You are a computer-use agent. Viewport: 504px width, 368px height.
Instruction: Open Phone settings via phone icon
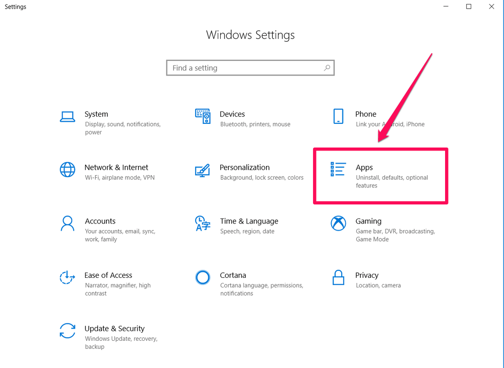pyautogui.click(x=338, y=116)
